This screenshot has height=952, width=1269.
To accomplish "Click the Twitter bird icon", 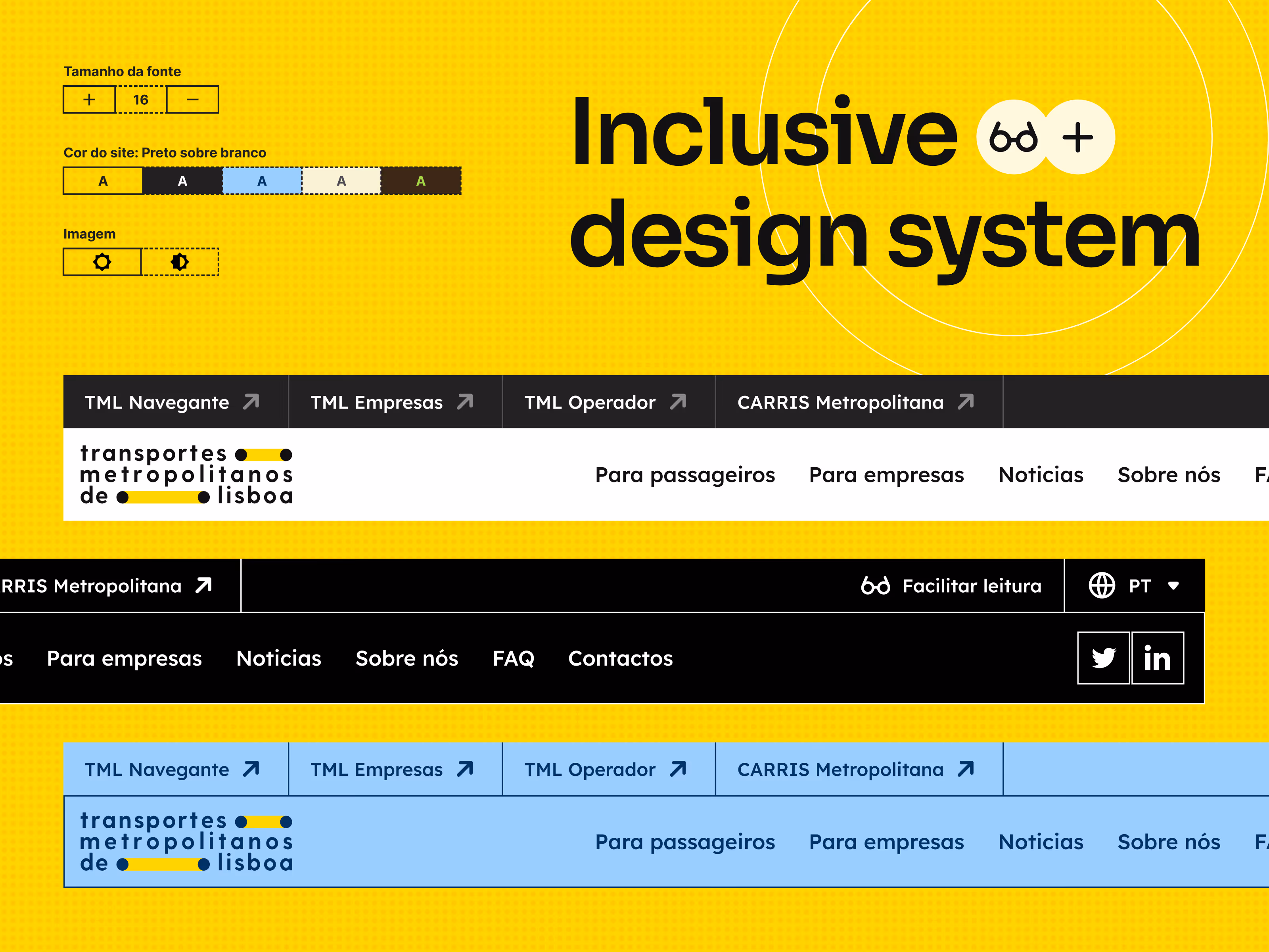I will pos(1103,658).
